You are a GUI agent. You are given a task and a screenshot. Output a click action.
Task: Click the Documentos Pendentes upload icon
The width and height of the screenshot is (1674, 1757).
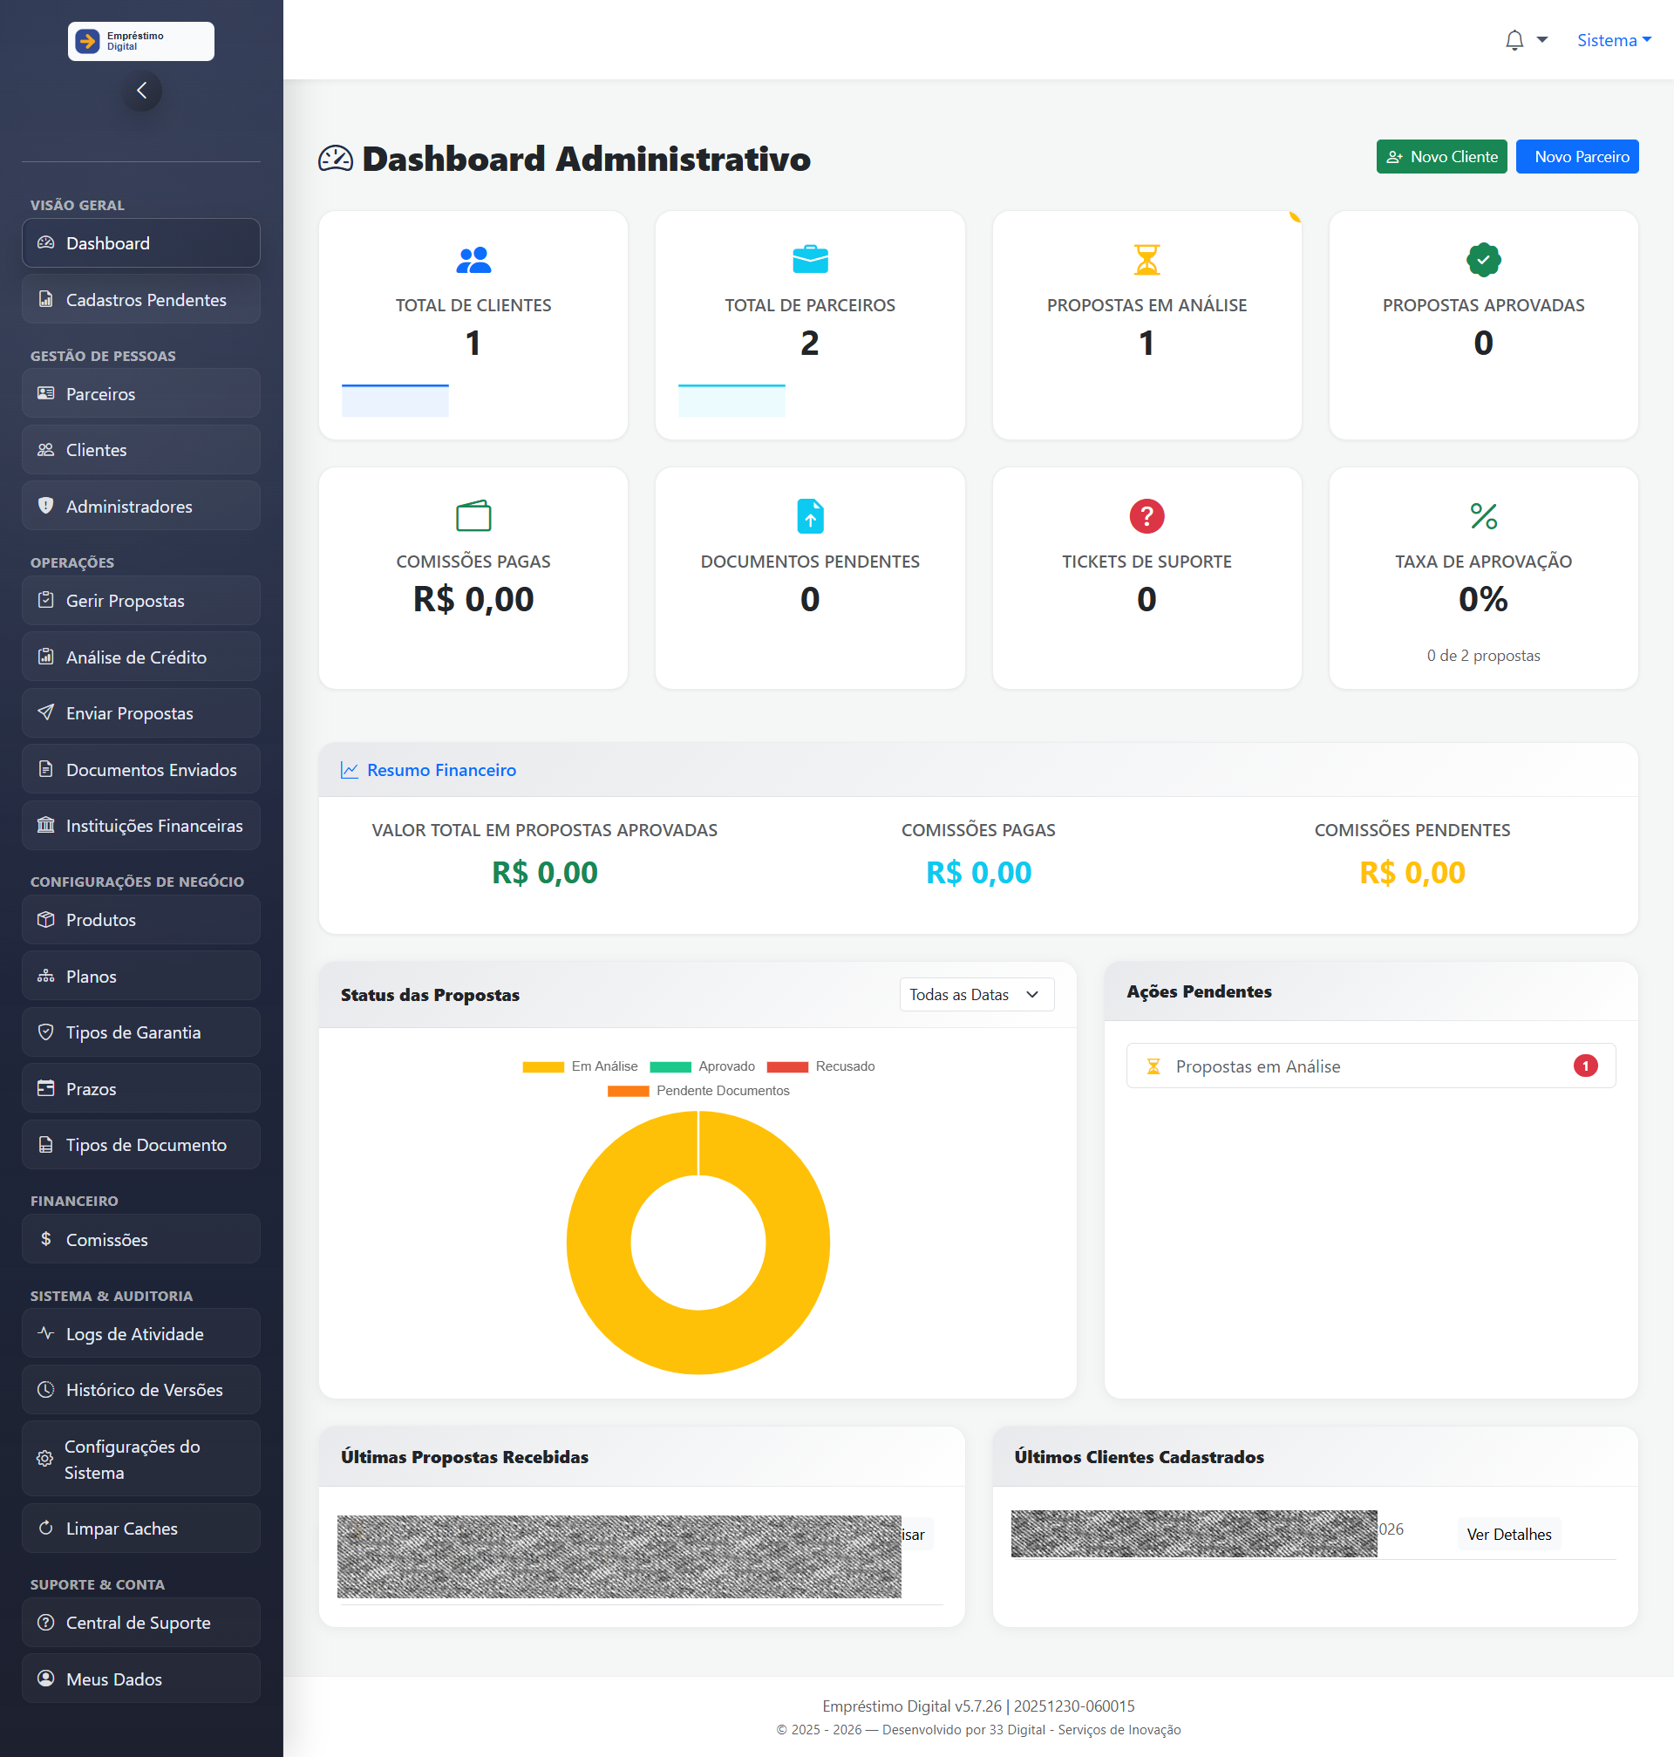(x=809, y=516)
